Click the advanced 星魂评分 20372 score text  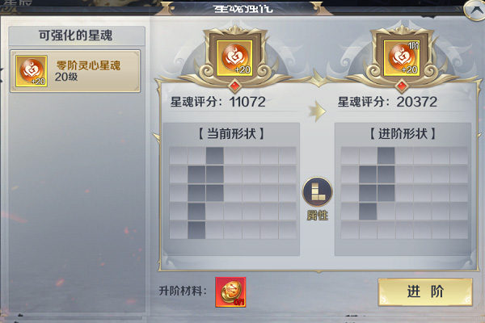387,102
